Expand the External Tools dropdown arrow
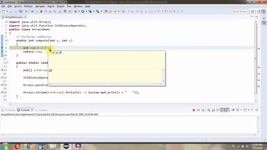 [x=101, y=11]
